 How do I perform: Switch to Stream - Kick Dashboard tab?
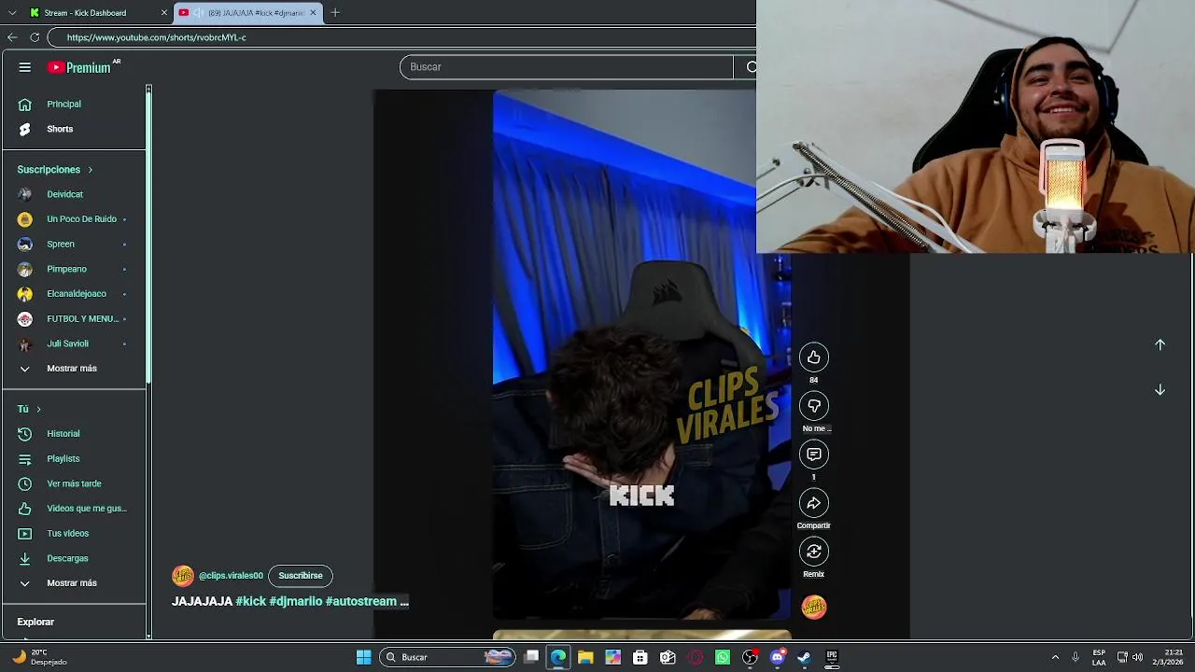[x=85, y=13]
